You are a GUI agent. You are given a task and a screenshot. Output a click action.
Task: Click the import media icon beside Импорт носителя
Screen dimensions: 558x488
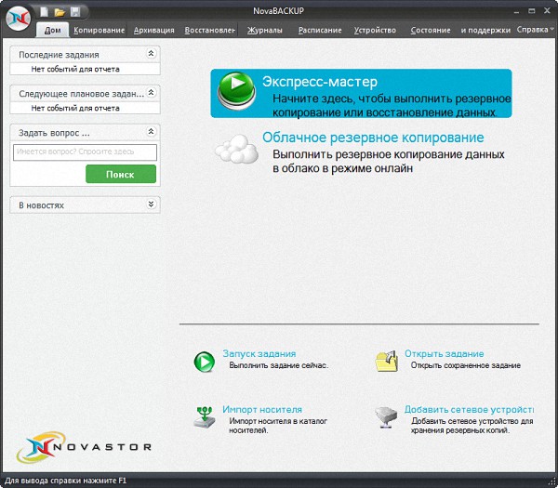click(x=205, y=416)
